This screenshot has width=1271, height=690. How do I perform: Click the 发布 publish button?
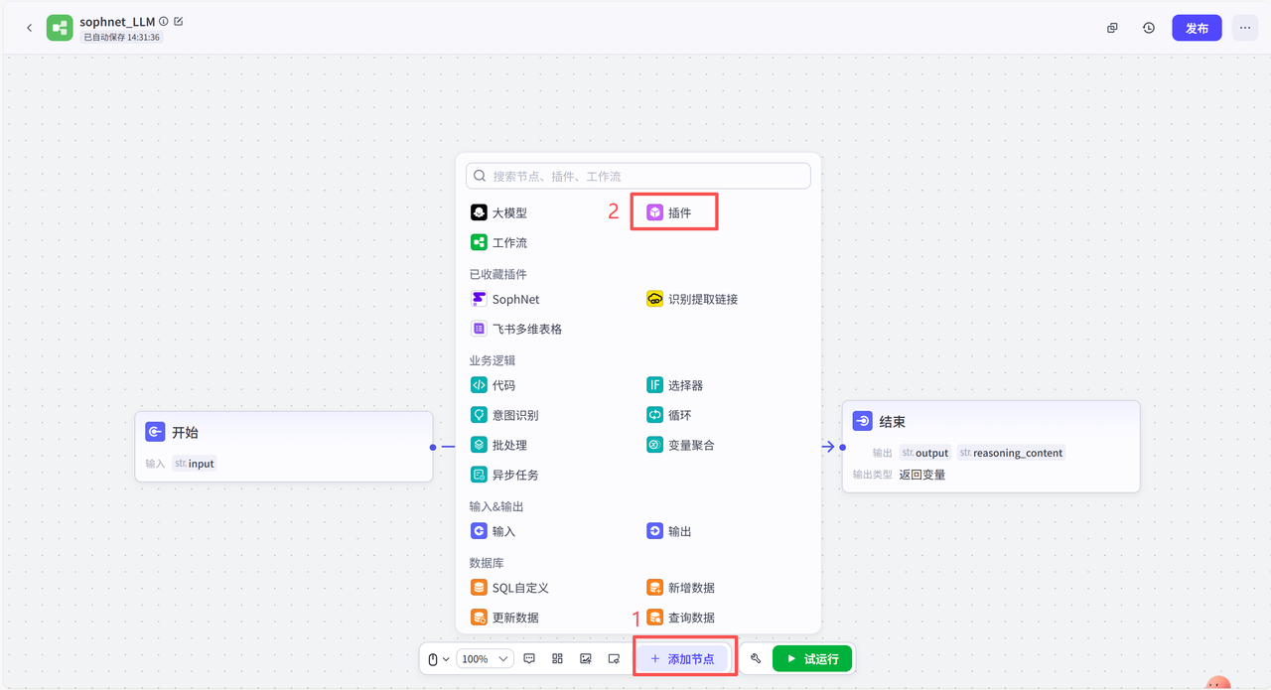1197,28
